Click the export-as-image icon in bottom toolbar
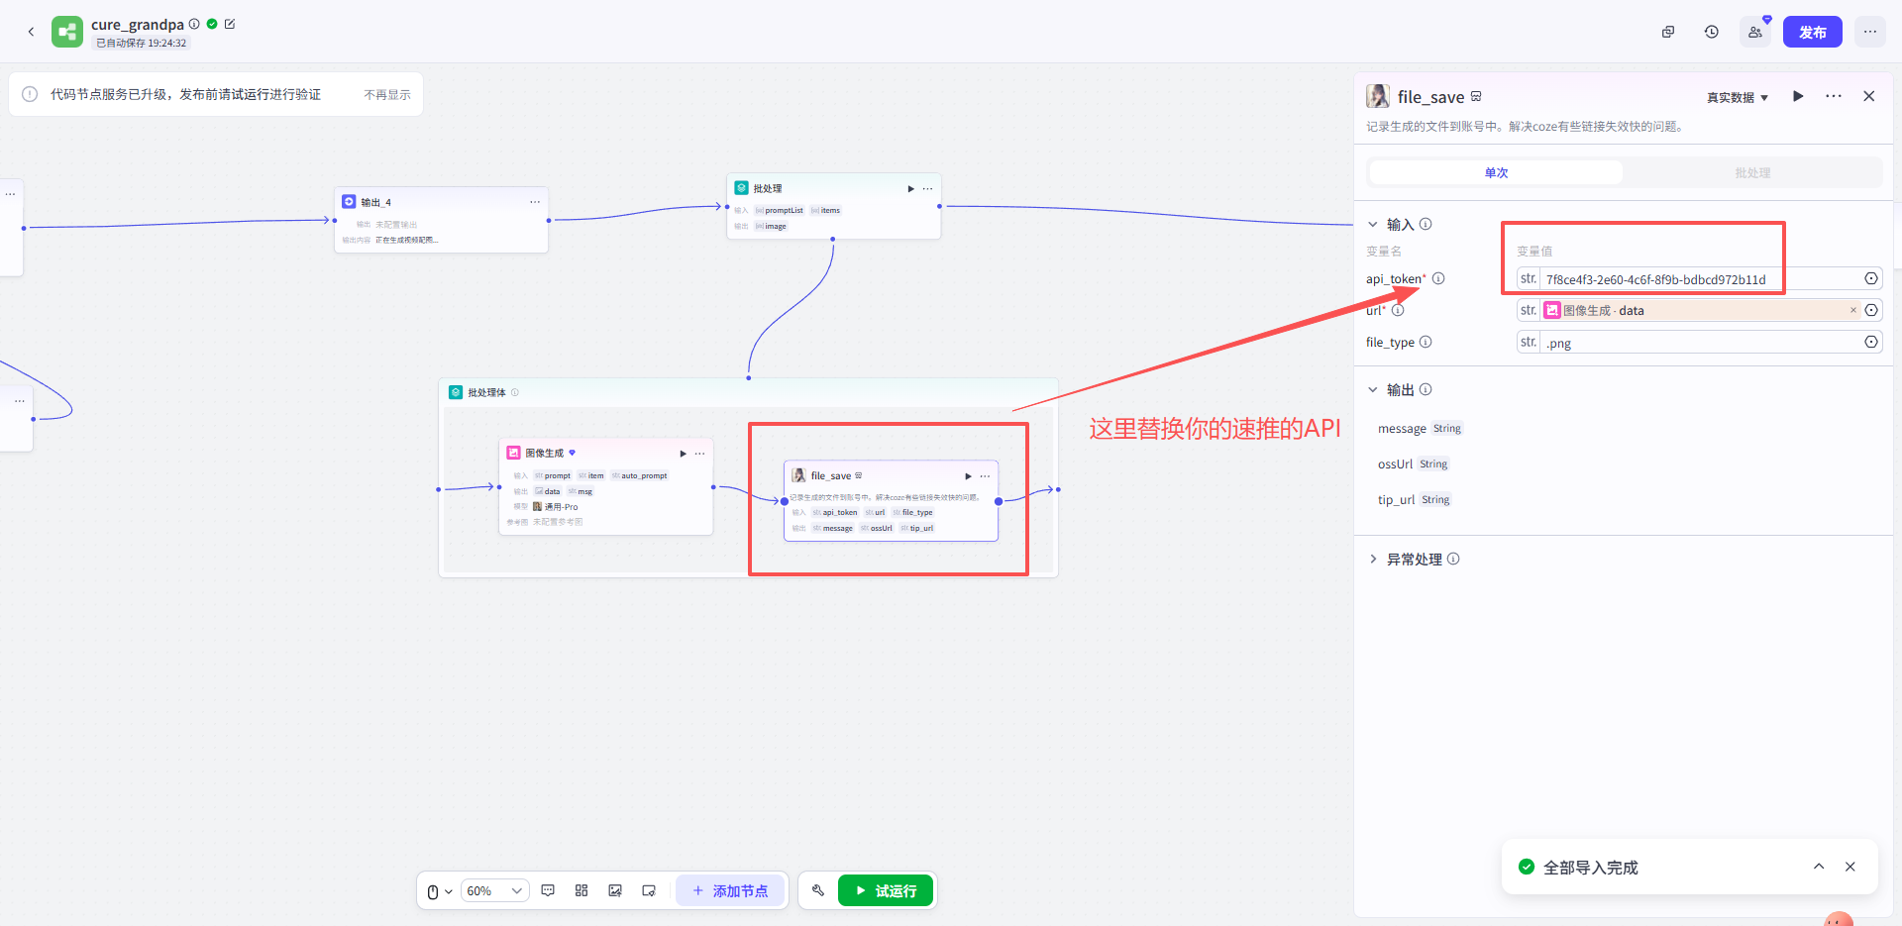The image size is (1902, 926). tap(615, 890)
